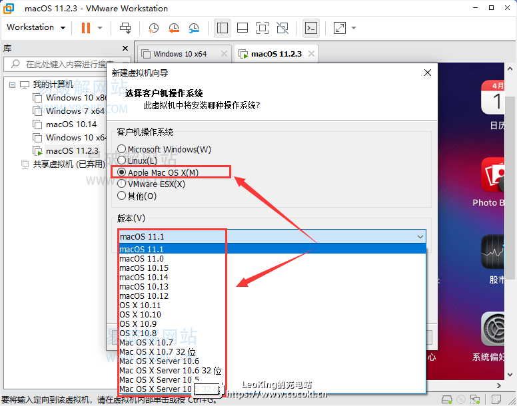Choose macOS 10.14 from version dropdown list
This screenshot has width=517, height=406.
click(x=272, y=278)
